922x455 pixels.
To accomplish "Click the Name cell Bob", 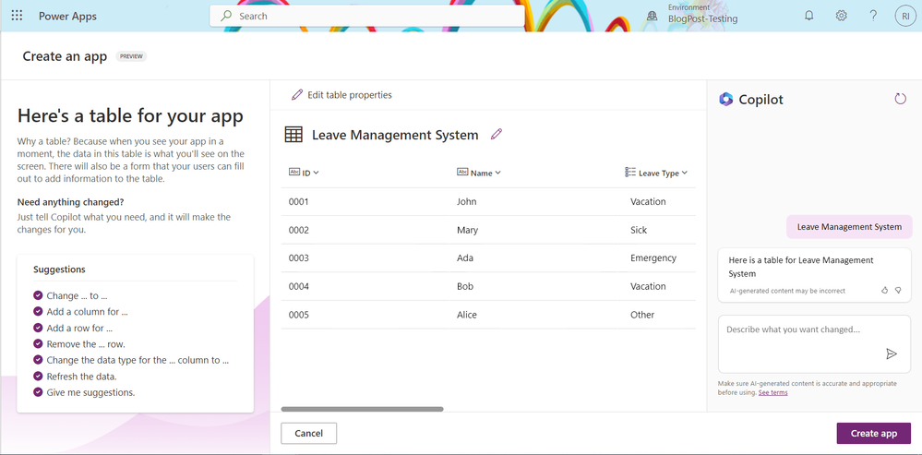I will pyautogui.click(x=465, y=286).
